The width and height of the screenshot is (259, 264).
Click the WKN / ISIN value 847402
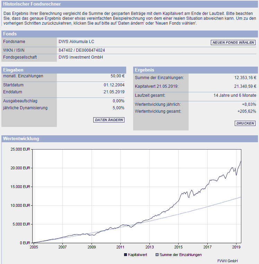(65, 50)
